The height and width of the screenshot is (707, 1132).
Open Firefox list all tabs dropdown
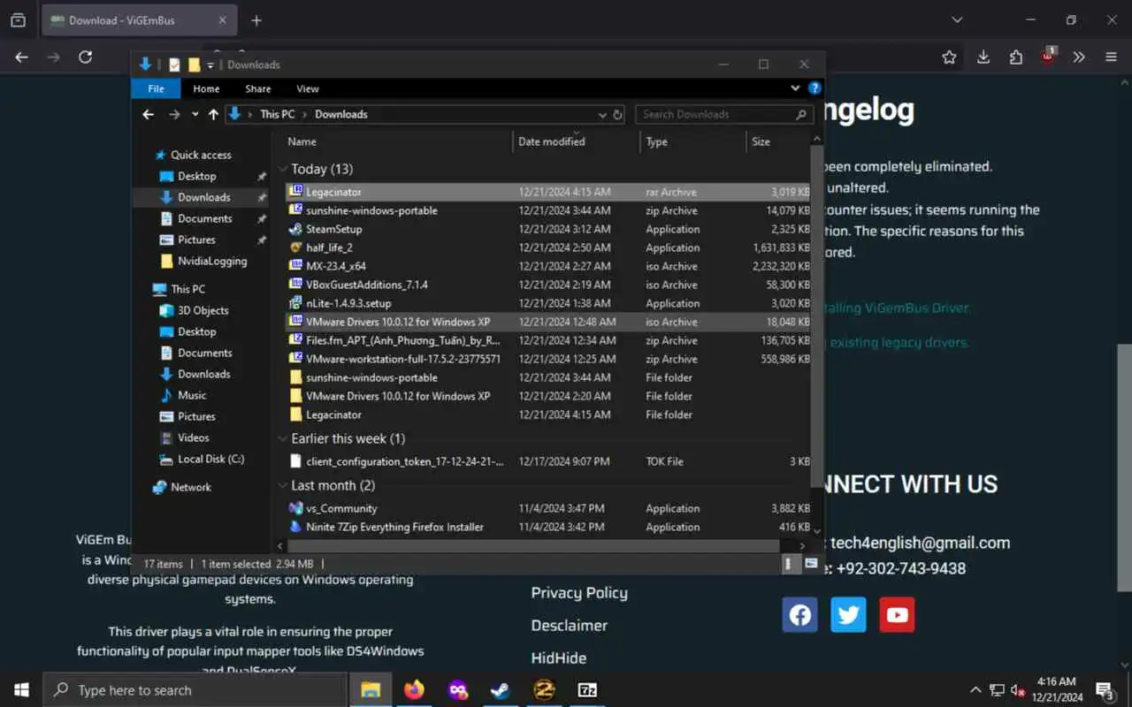[x=957, y=20]
